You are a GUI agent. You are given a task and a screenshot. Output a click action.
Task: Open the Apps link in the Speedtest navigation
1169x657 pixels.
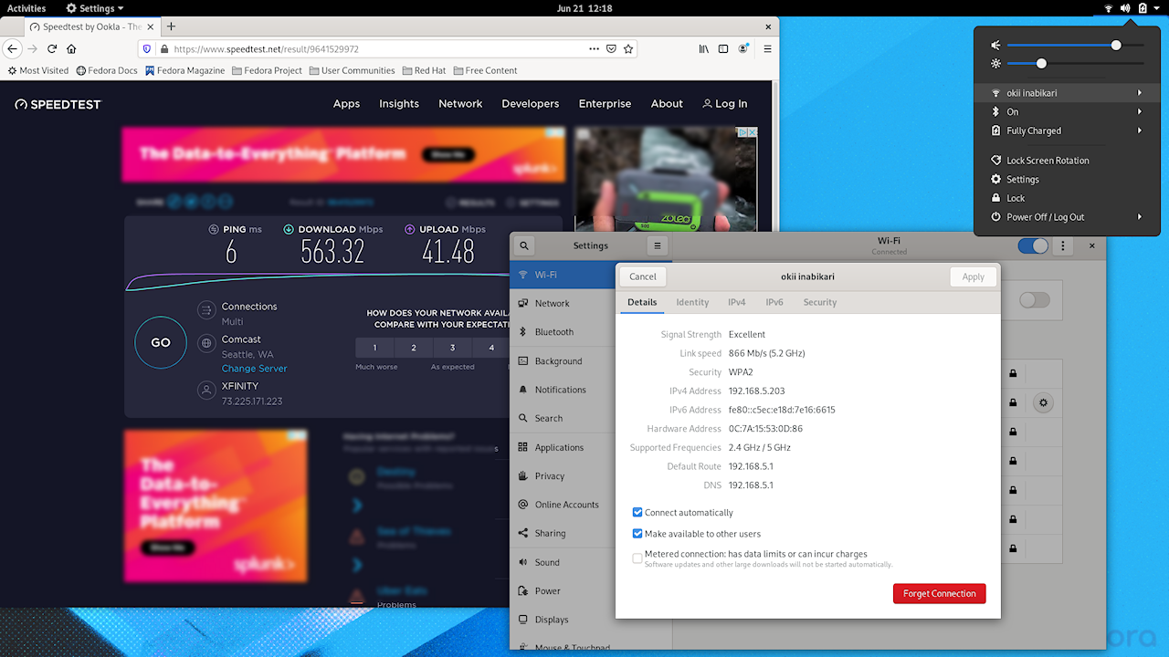[346, 104]
